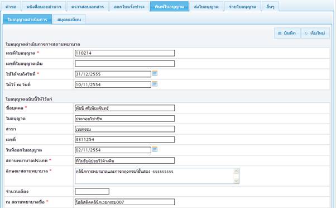336x208 pixels.
Task: Switch to จ่ายใบอนุญาต tab
Action: (x=242, y=7)
